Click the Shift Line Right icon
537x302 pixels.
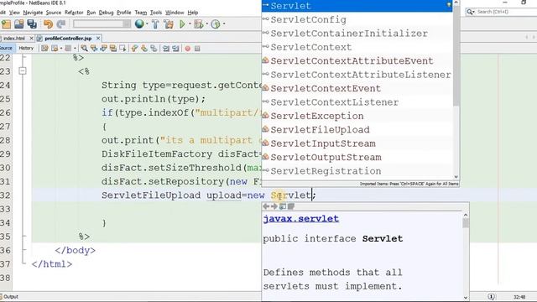[x=175, y=49]
